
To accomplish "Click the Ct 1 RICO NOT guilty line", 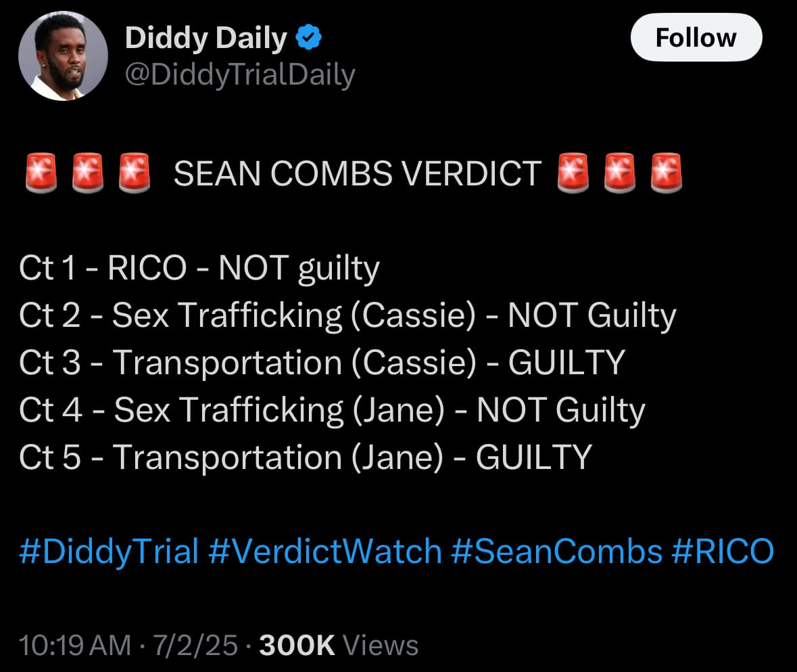I will [x=199, y=268].
